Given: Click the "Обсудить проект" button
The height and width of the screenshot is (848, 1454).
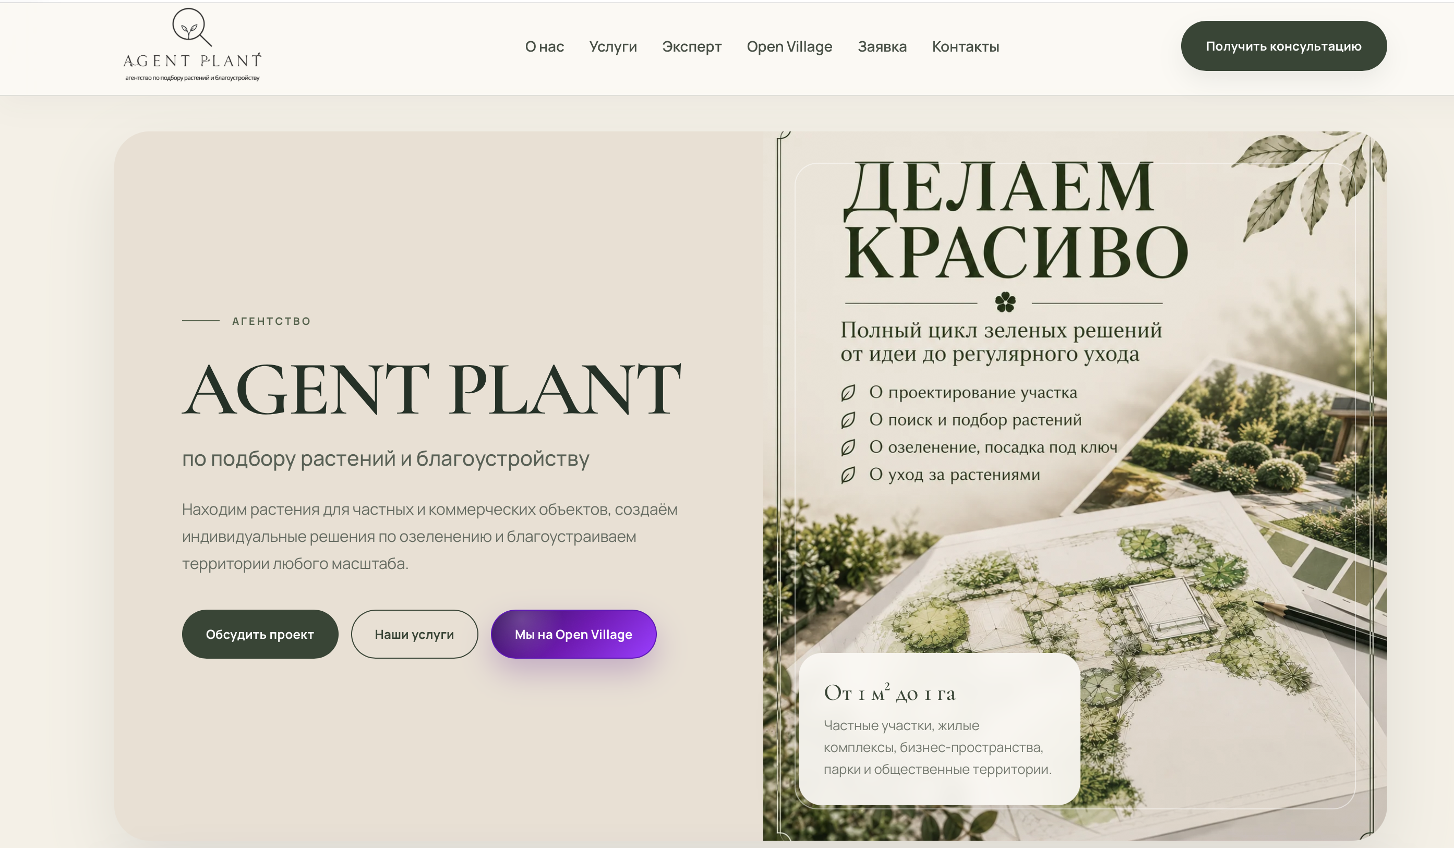Looking at the screenshot, I should click(260, 634).
